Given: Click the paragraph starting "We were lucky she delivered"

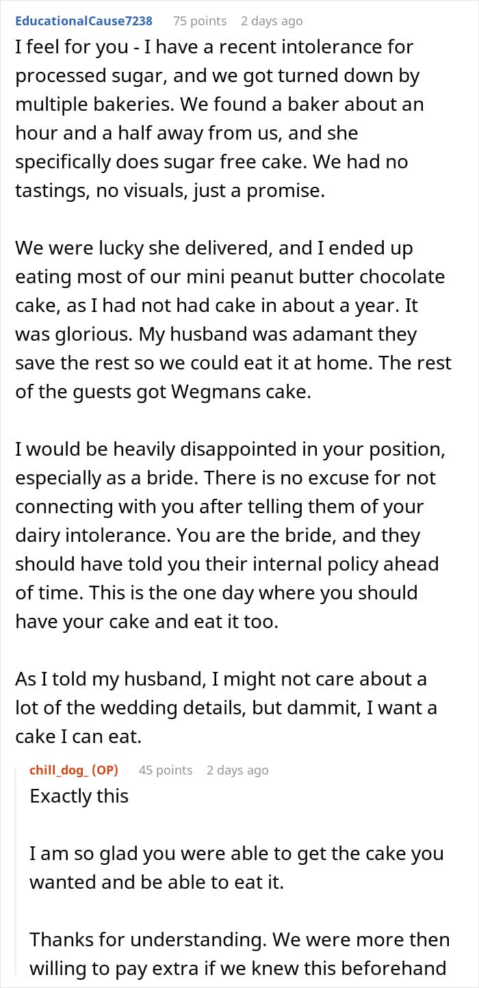Looking at the screenshot, I should (233, 320).
